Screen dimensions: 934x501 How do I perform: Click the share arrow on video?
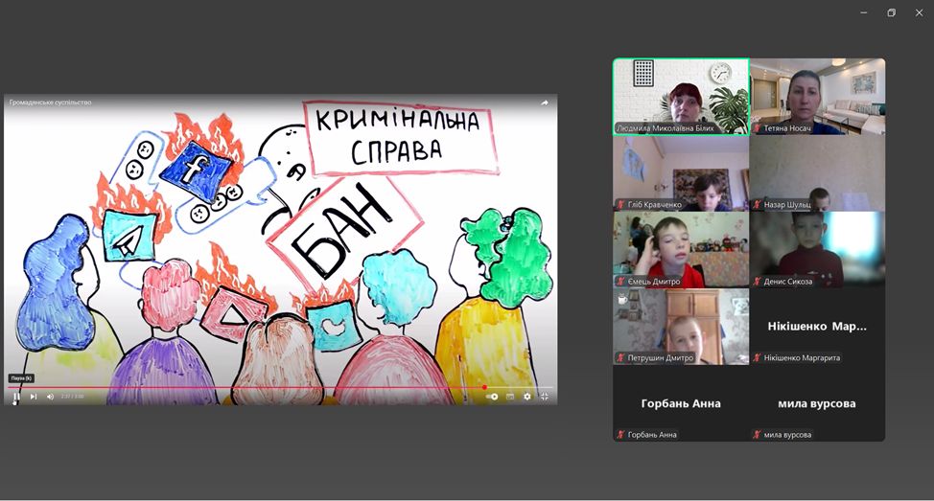coord(545,102)
